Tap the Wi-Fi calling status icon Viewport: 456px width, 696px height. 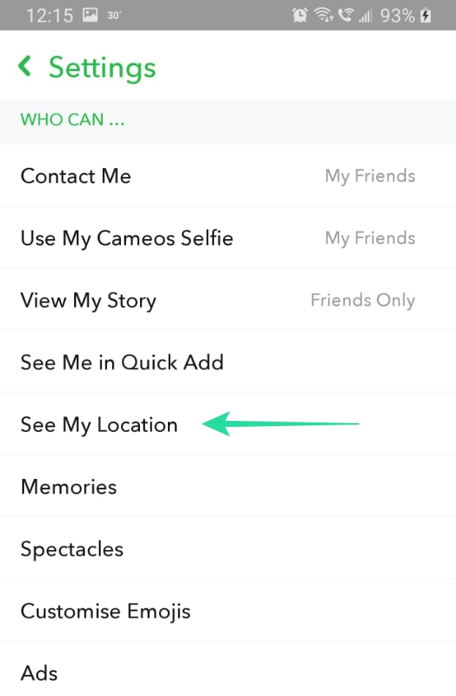[343, 15]
